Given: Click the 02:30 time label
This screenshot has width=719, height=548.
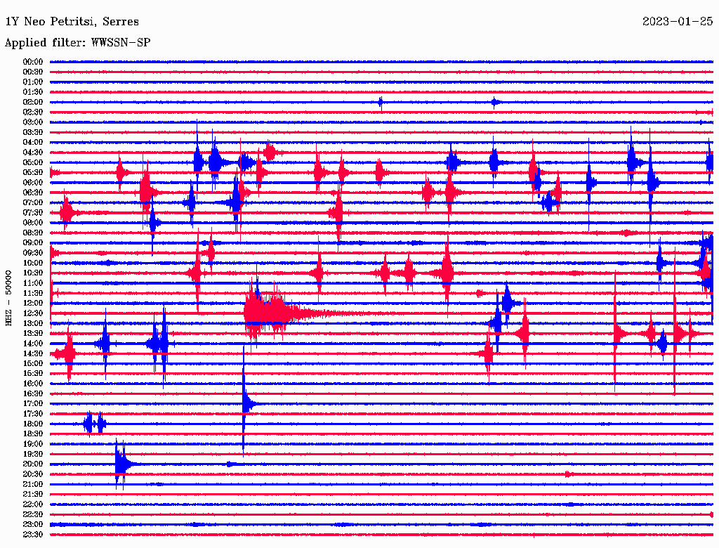Looking at the screenshot, I should coord(32,112).
